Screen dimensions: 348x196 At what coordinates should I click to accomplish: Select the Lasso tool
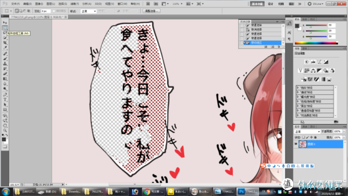tap(5, 33)
